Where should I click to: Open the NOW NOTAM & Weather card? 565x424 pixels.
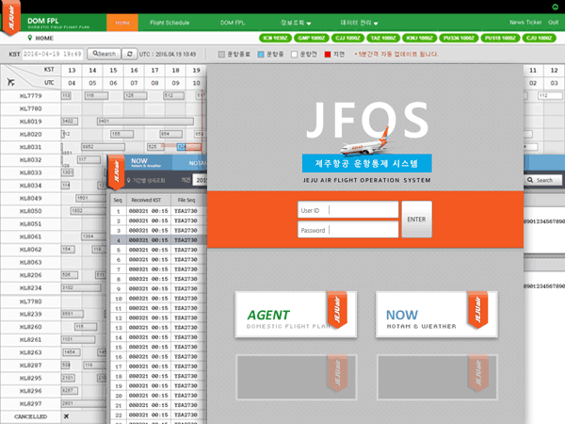click(437, 315)
